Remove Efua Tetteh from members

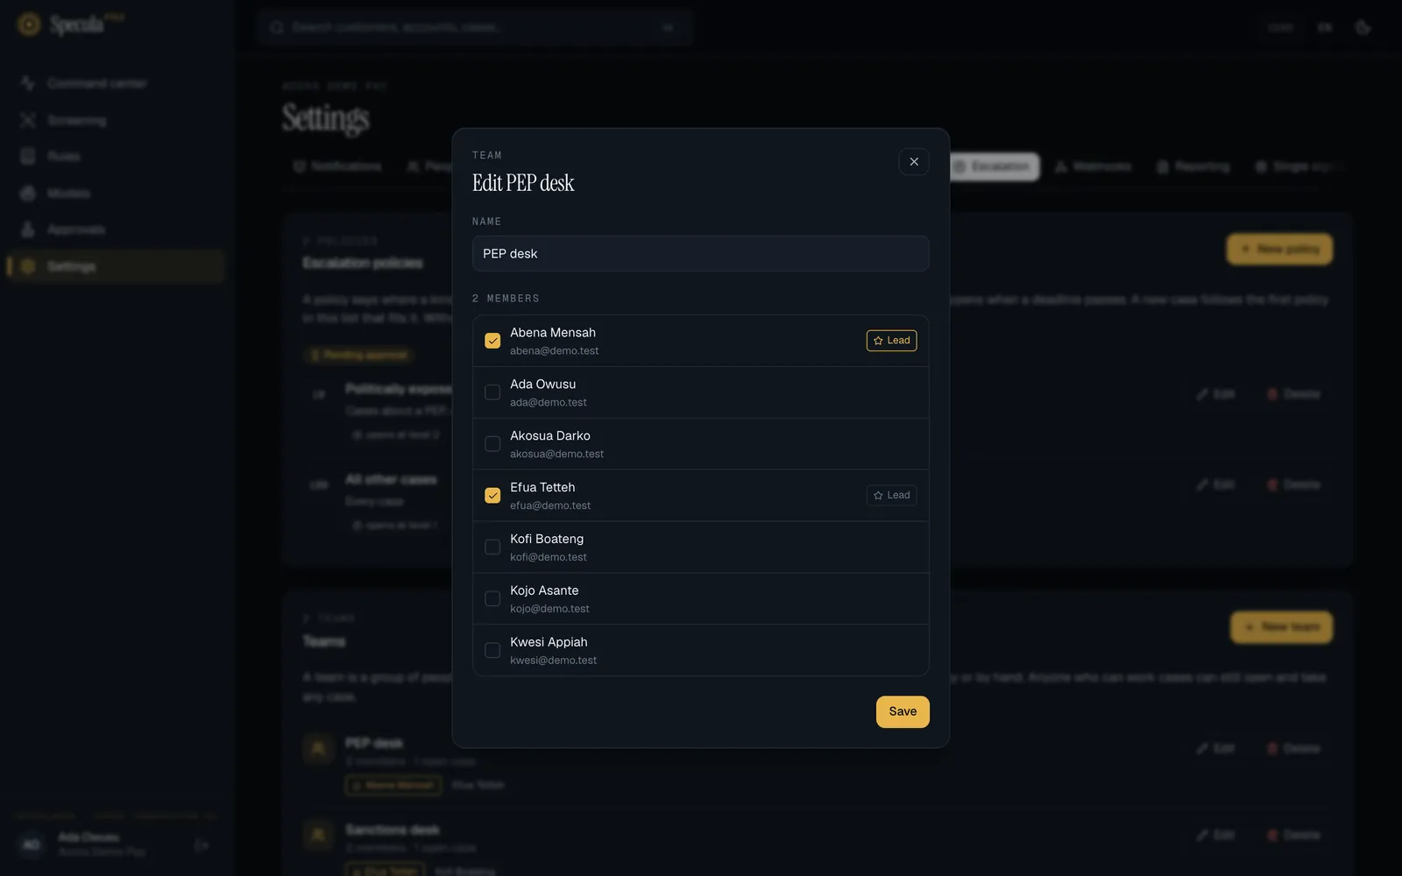pyautogui.click(x=492, y=496)
